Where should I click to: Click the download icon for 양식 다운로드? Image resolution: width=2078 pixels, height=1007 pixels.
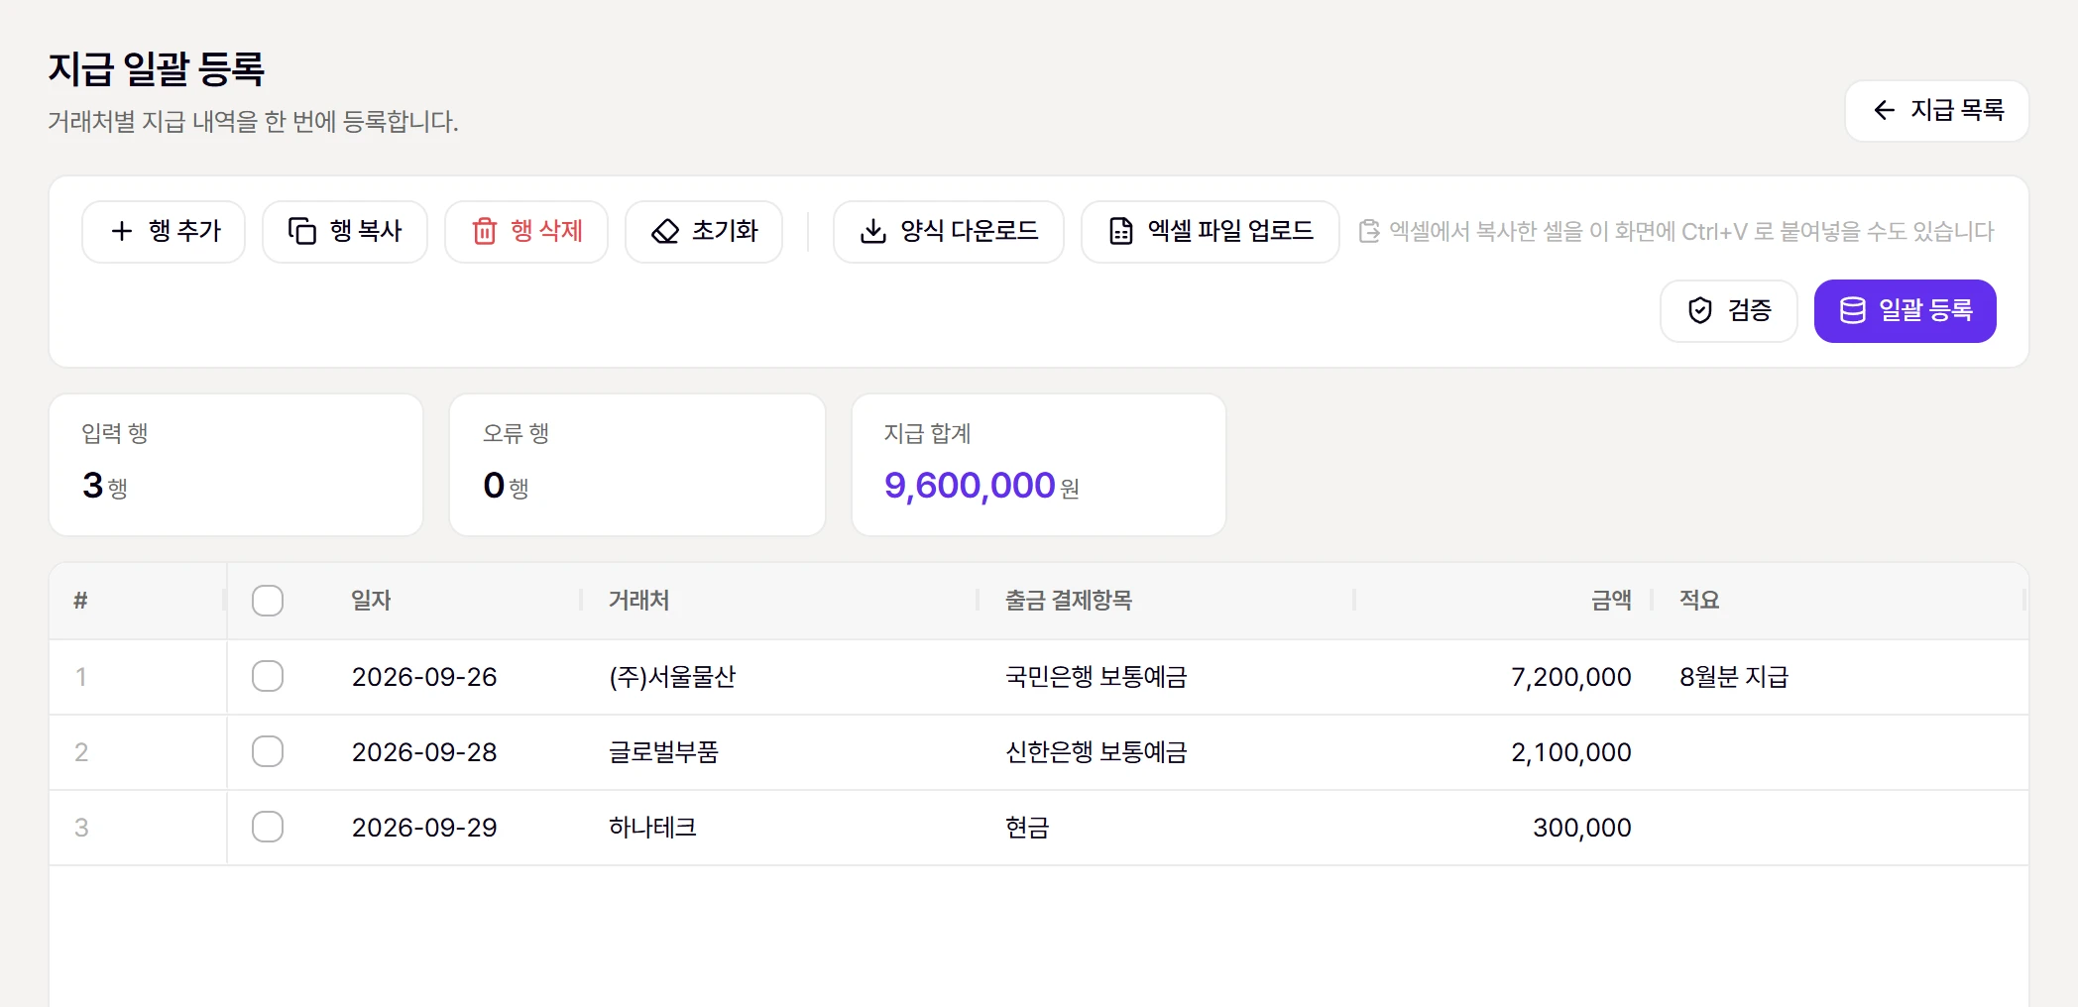[872, 231]
